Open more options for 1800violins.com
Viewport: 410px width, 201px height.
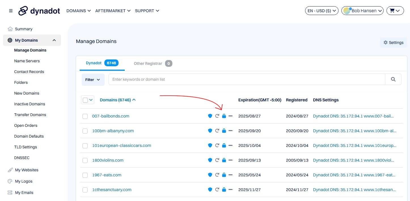(x=231, y=160)
